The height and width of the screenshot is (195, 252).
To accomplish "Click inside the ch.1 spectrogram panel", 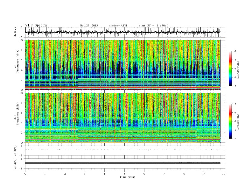I will [122, 65].
